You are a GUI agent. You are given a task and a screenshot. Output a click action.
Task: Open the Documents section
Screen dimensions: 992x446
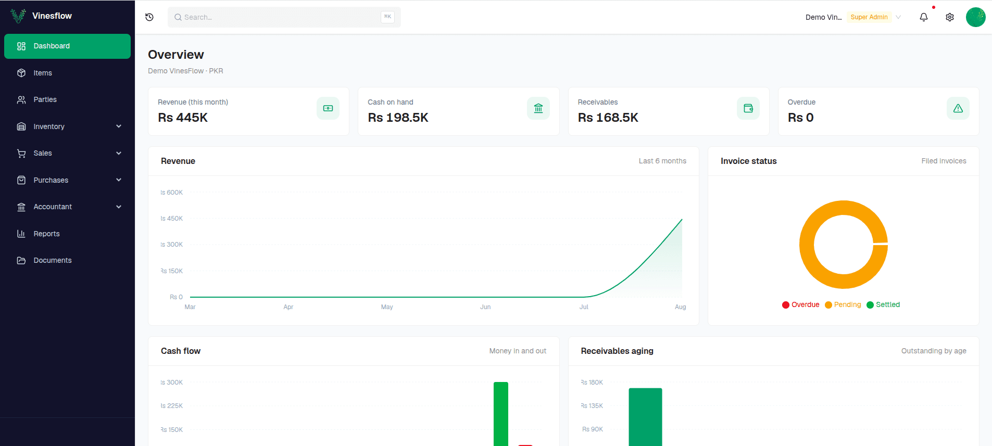pyautogui.click(x=67, y=260)
